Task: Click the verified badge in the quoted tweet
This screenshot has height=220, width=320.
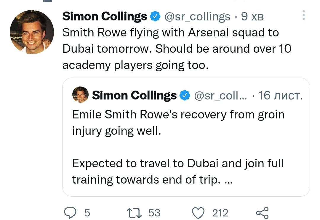Action: [x=185, y=95]
